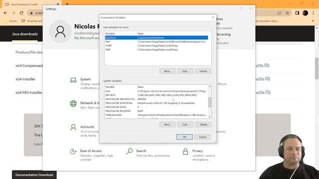319x179 pixels.
Task: Open the Chrome share icon
Action: (279, 13)
